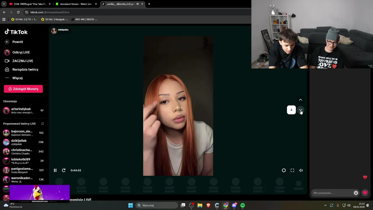Mute the player volume
This screenshot has width=373, height=210.
coord(301,170)
